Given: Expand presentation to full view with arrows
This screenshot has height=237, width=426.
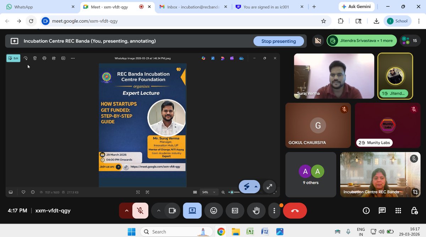Looking at the screenshot, I should click(x=269, y=186).
